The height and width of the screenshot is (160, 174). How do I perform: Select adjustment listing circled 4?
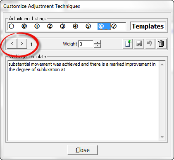coord(75,26)
